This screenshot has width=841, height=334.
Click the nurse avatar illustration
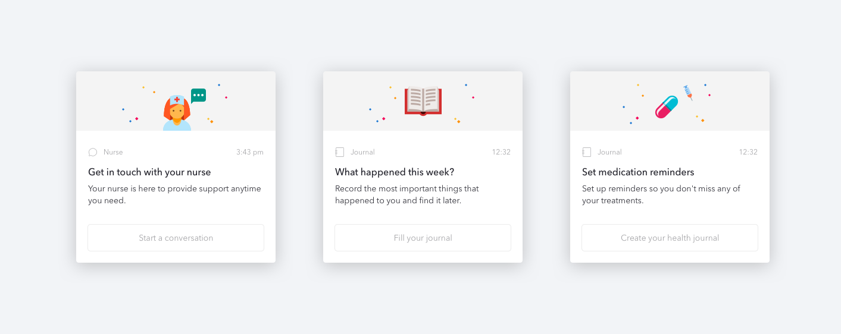point(177,113)
